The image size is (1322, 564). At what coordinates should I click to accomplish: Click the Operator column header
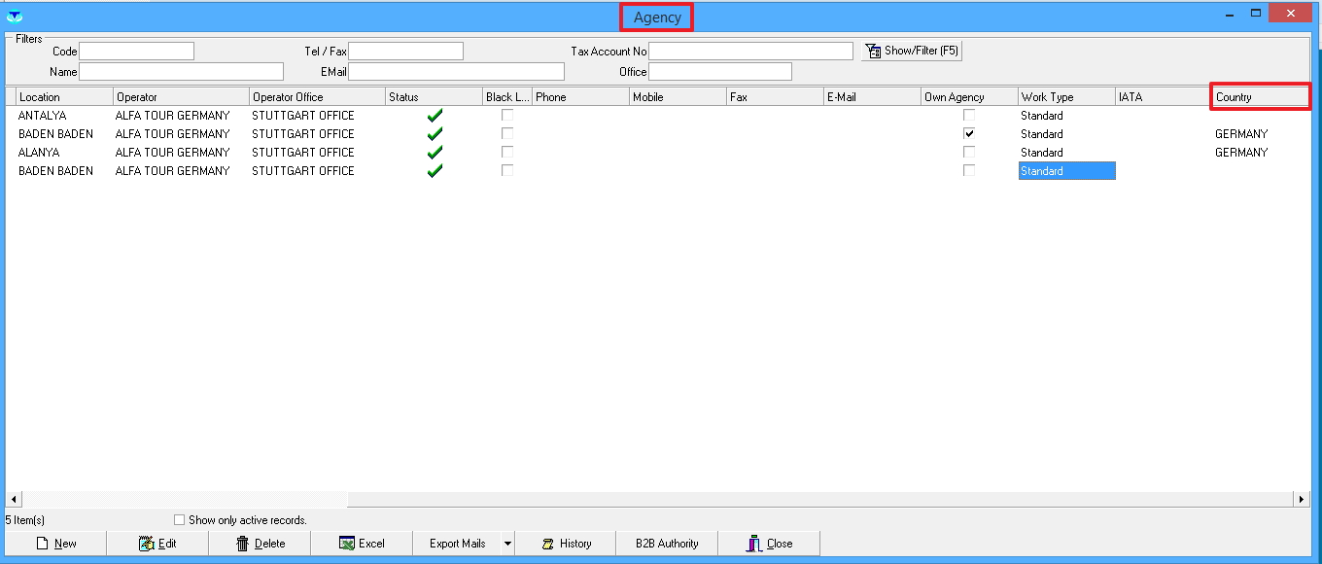(x=181, y=97)
